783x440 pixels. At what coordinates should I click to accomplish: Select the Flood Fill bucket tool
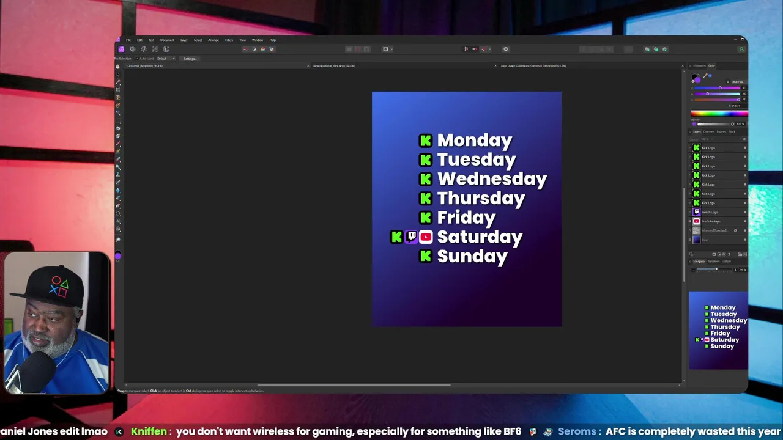point(117,128)
